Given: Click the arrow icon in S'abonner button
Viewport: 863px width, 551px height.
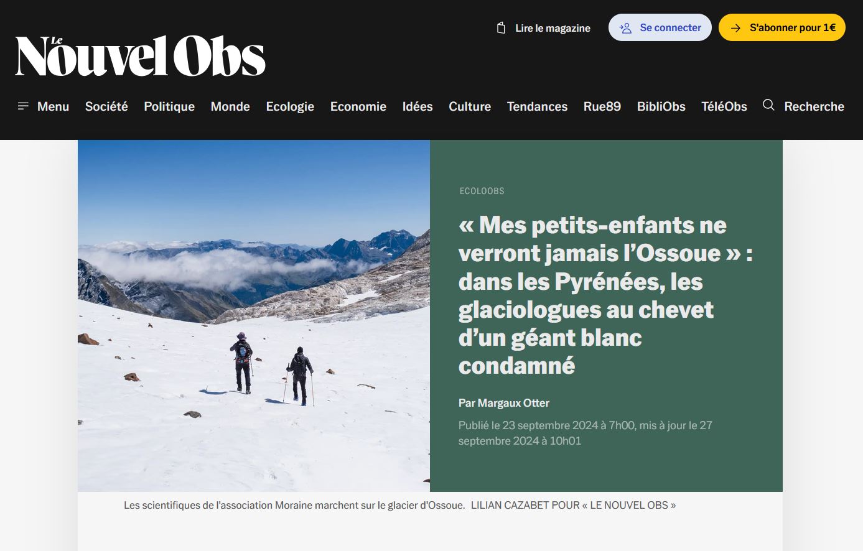Looking at the screenshot, I should pos(735,28).
